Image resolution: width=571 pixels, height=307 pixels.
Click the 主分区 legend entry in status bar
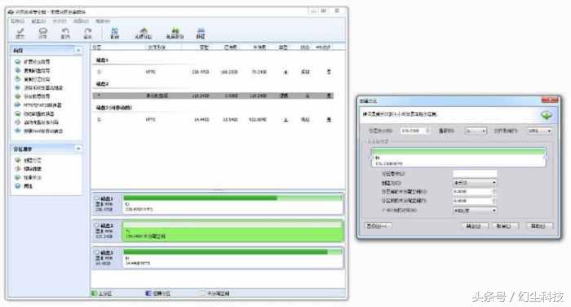click(x=102, y=293)
